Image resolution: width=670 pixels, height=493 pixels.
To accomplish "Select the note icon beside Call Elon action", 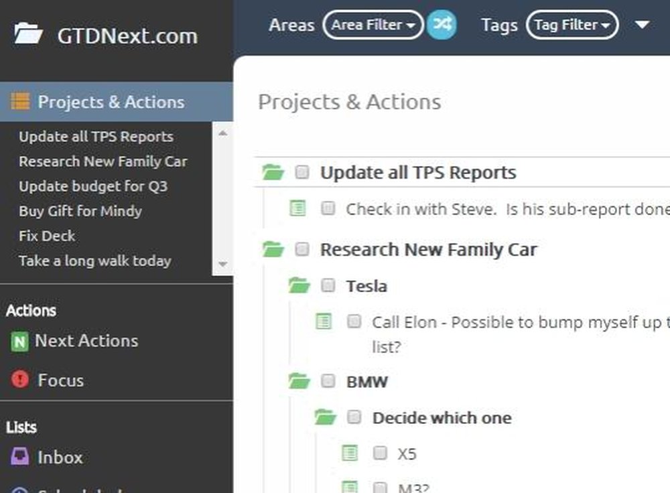I will point(324,322).
